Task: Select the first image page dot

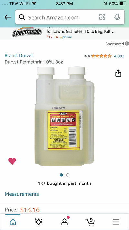Action: coord(61,175)
